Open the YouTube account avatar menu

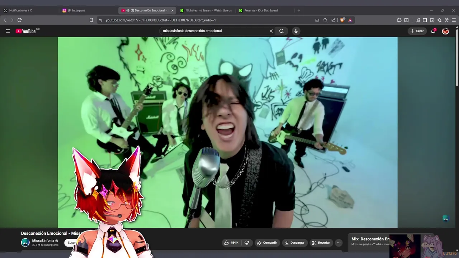(x=445, y=31)
